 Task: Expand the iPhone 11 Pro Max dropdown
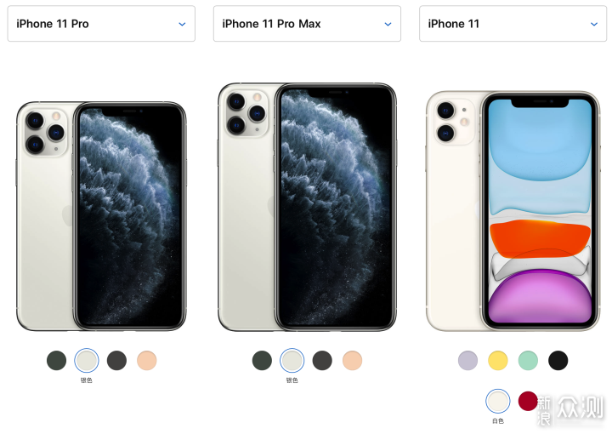[307, 24]
